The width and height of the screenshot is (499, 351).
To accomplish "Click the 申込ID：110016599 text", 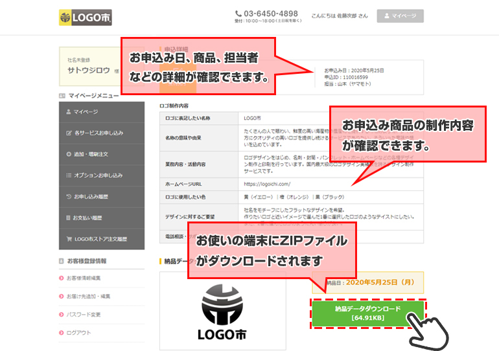I will point(346,77).
